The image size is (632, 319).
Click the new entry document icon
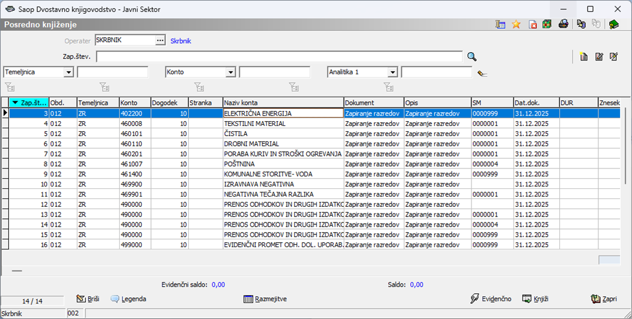(x=583, y=57)
